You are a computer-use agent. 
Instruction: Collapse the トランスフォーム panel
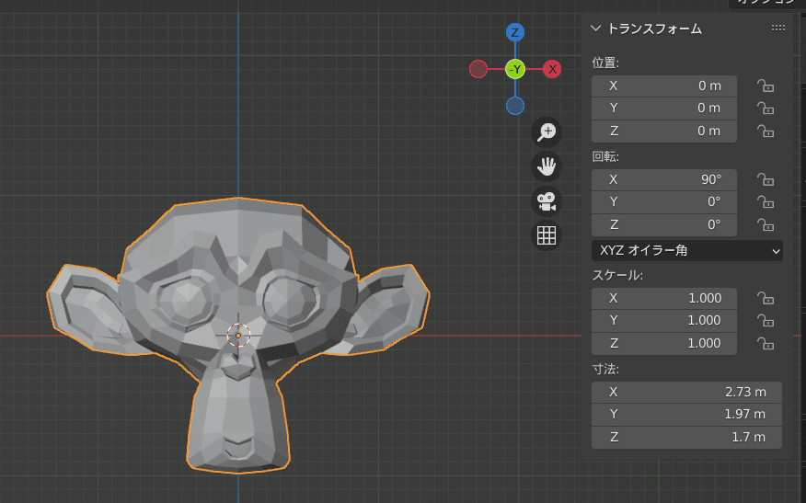596,29
